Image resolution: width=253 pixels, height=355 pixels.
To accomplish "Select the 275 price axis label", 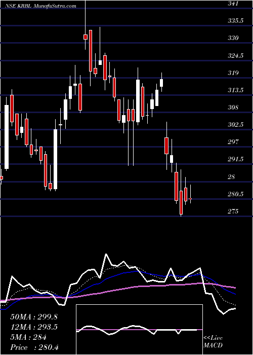I will 233,211.
